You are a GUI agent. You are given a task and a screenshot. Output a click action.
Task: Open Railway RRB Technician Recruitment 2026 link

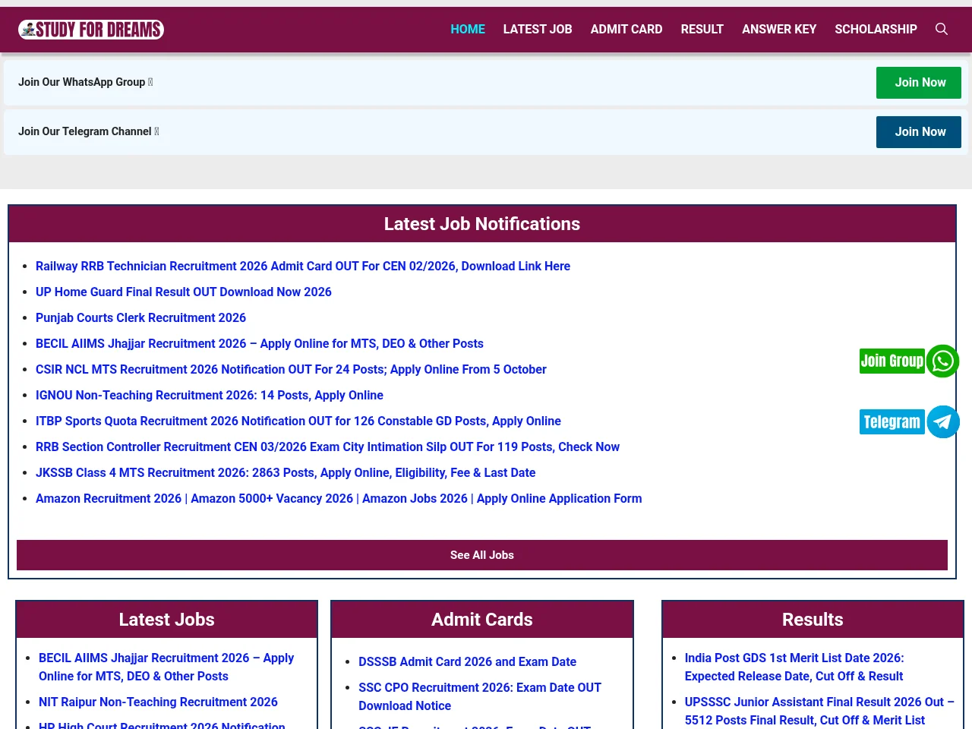coord(303,267)
